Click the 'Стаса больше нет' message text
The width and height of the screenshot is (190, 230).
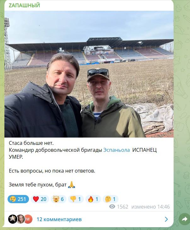coord(31,143)
